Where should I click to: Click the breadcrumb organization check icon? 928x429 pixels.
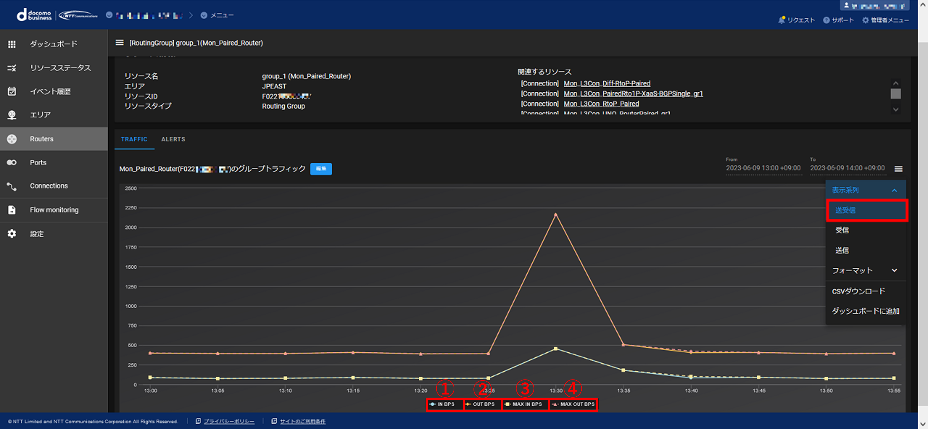coord(109,15)
